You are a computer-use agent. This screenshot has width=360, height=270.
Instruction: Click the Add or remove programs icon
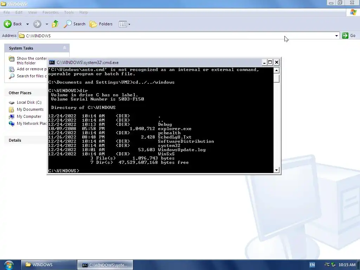tap(12, 69)
